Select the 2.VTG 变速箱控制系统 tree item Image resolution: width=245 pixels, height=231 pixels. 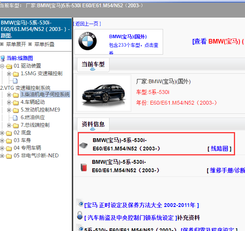(x=25, y=88)
